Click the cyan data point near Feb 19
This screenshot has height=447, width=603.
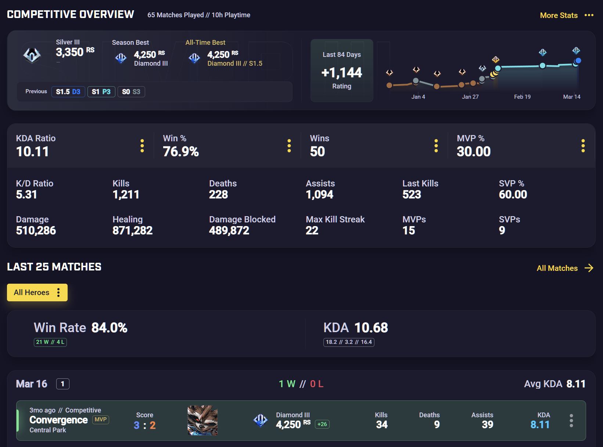[542, 66]
